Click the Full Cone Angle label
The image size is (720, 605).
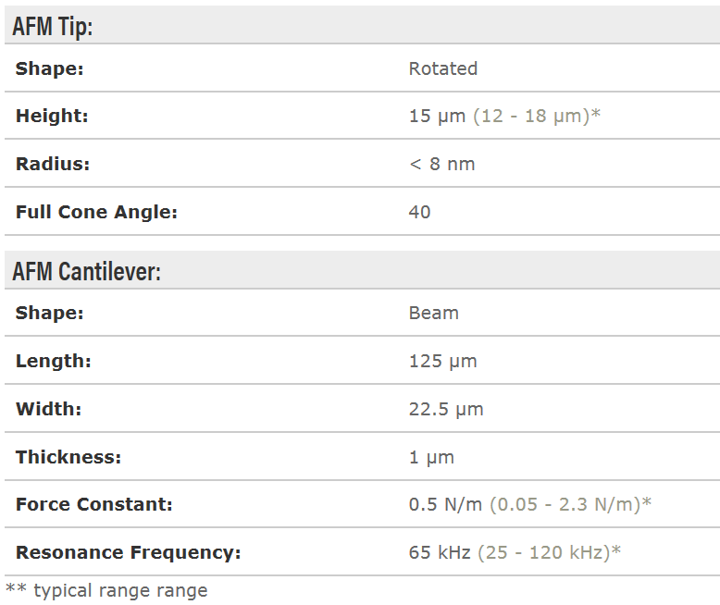[96, 212]
